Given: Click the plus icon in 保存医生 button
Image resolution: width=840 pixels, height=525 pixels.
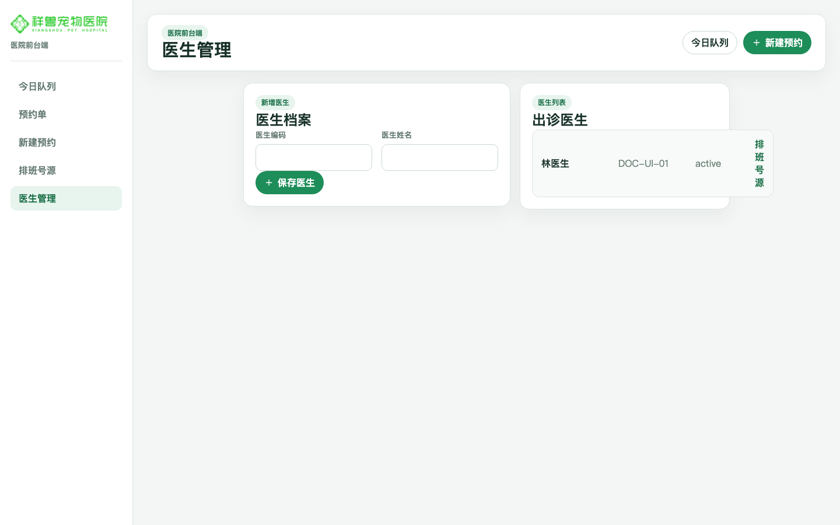Looking at the screenshot, I should [x=269, y=183].
